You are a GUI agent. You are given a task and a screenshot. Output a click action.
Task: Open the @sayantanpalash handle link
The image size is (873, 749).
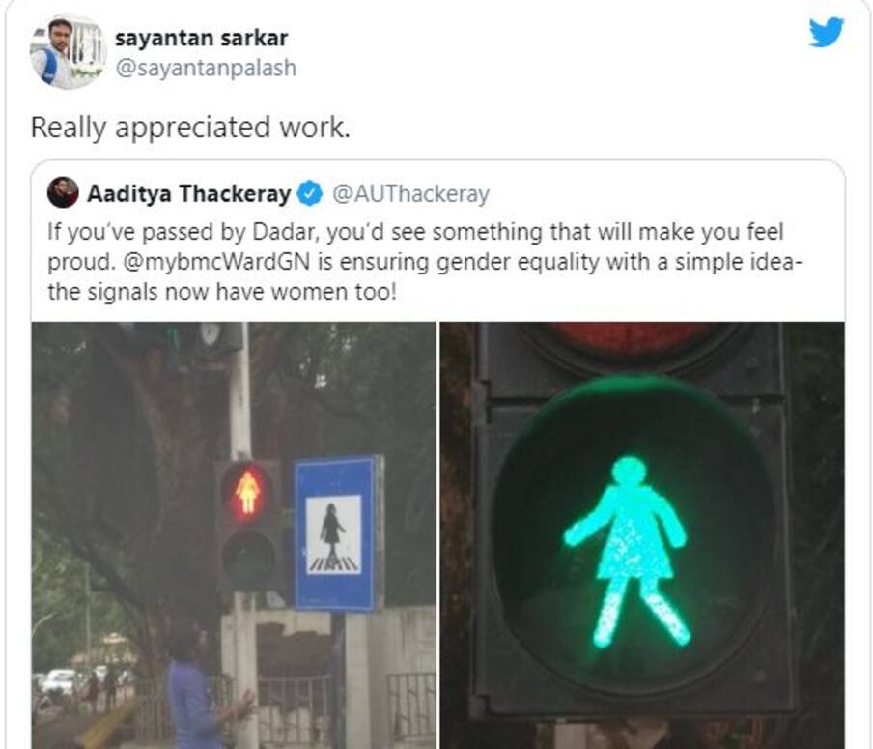click(206, 68)
